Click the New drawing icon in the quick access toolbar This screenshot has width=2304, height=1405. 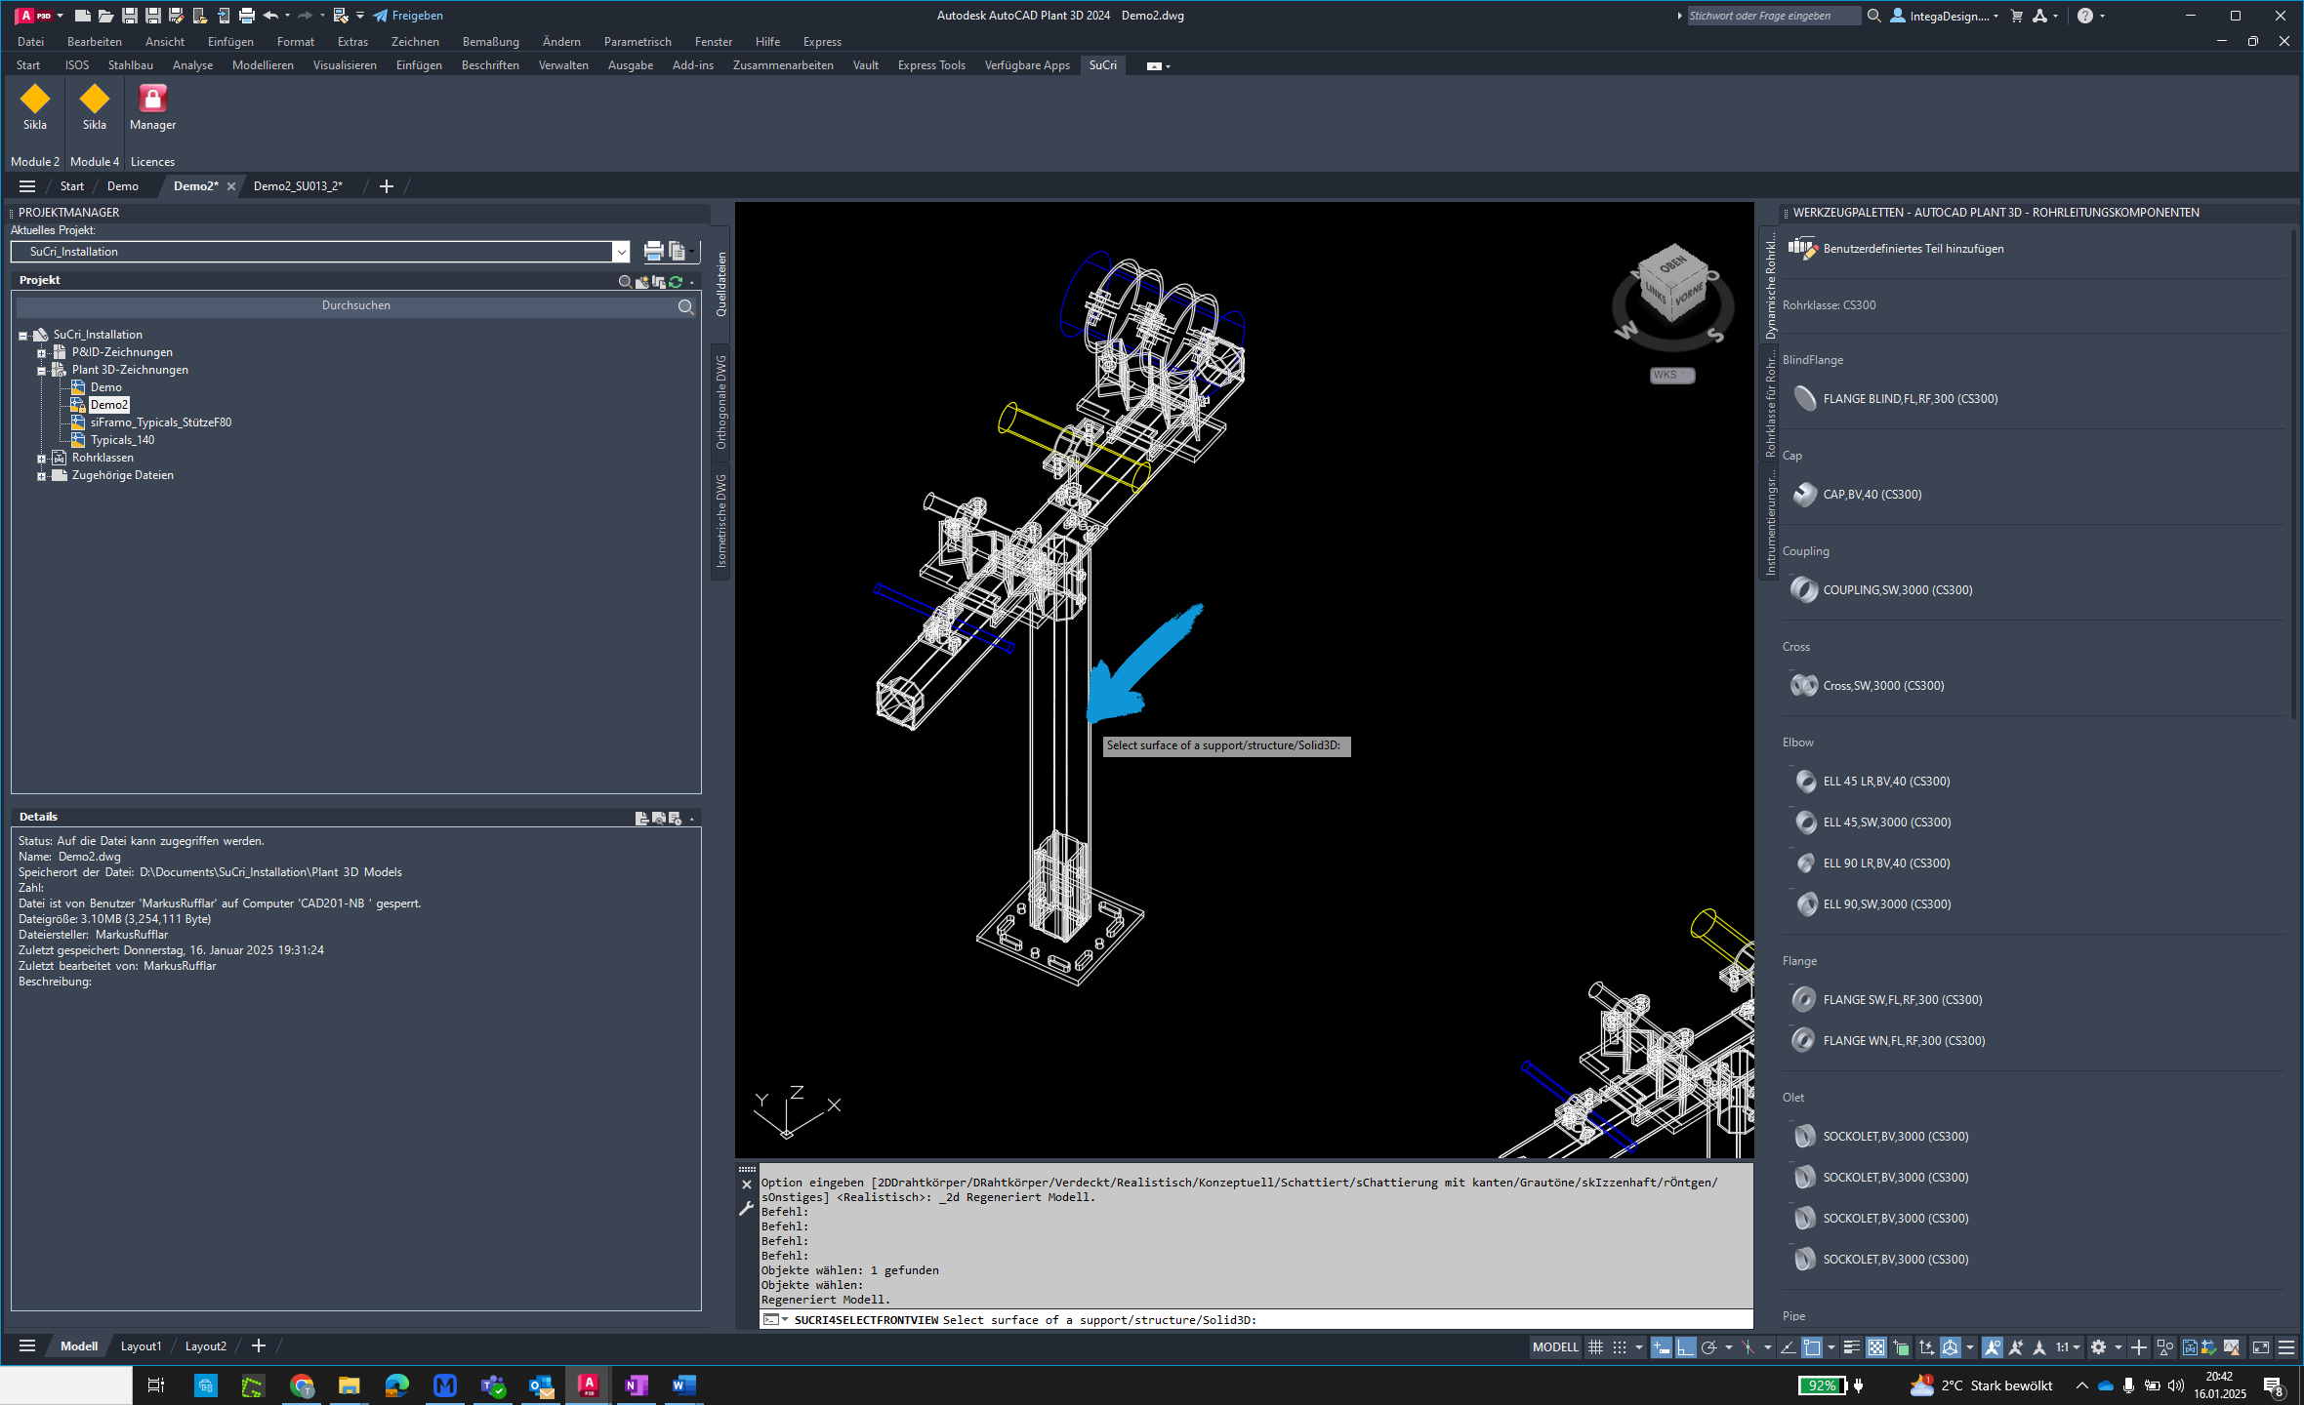[83, 16]
